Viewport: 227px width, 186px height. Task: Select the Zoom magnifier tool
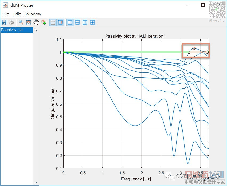[21, 22]
